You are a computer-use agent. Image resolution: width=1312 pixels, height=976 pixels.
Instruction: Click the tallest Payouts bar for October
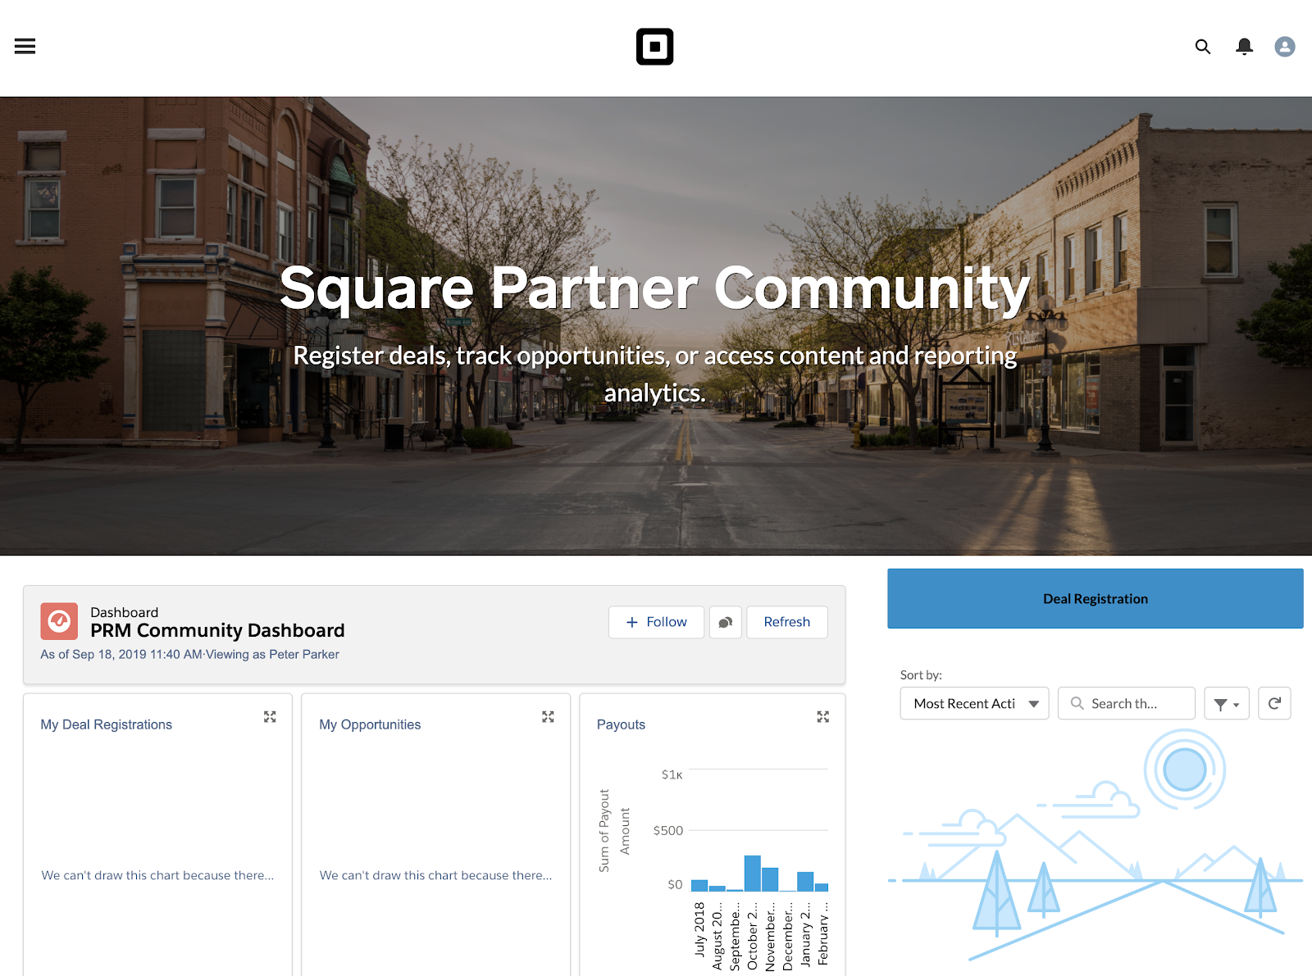[752, 873]
